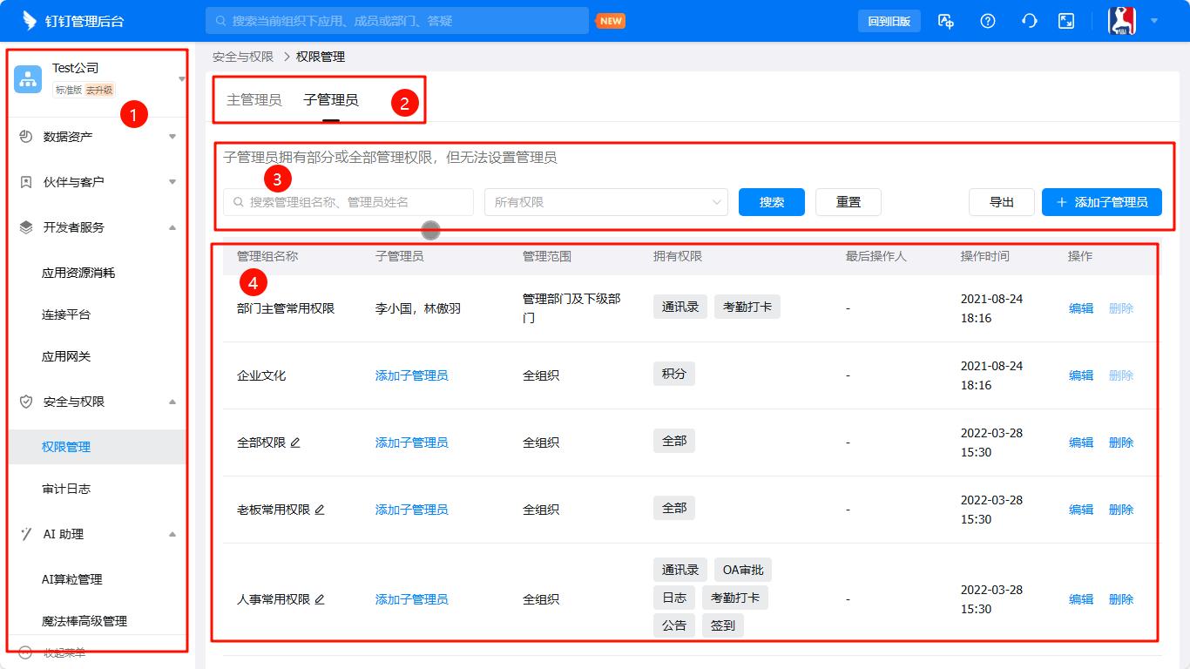
Task: Click the customer service headset icon
Action: pyautogui.click(x=1029, y=19)
